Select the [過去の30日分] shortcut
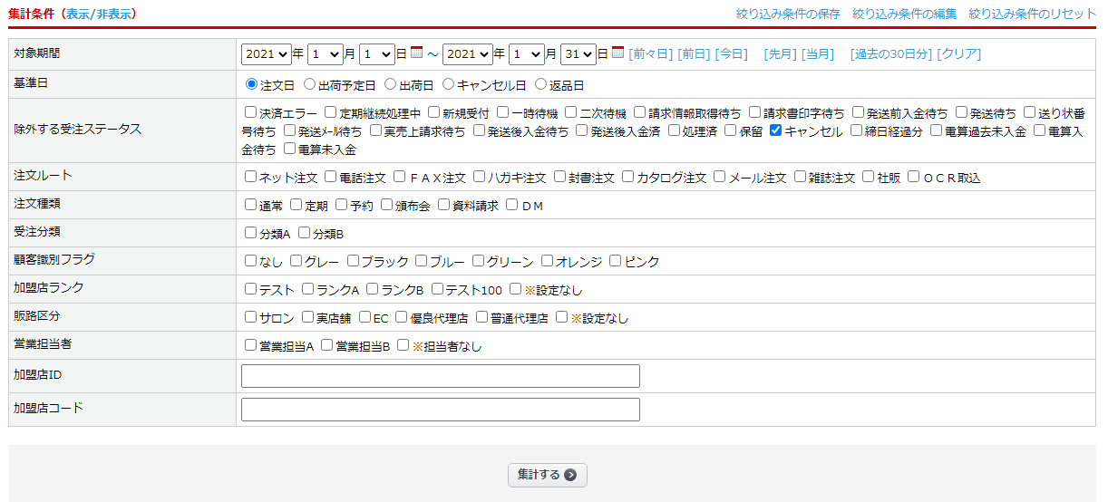Screen dimensions: 1108x502 [x=891, y=54]
